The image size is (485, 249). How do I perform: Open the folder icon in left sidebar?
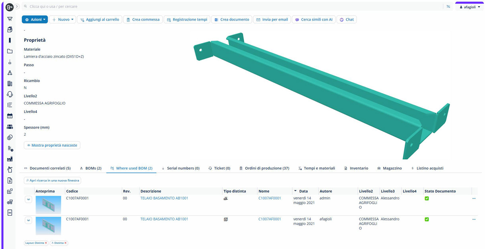tap(10, 51)
